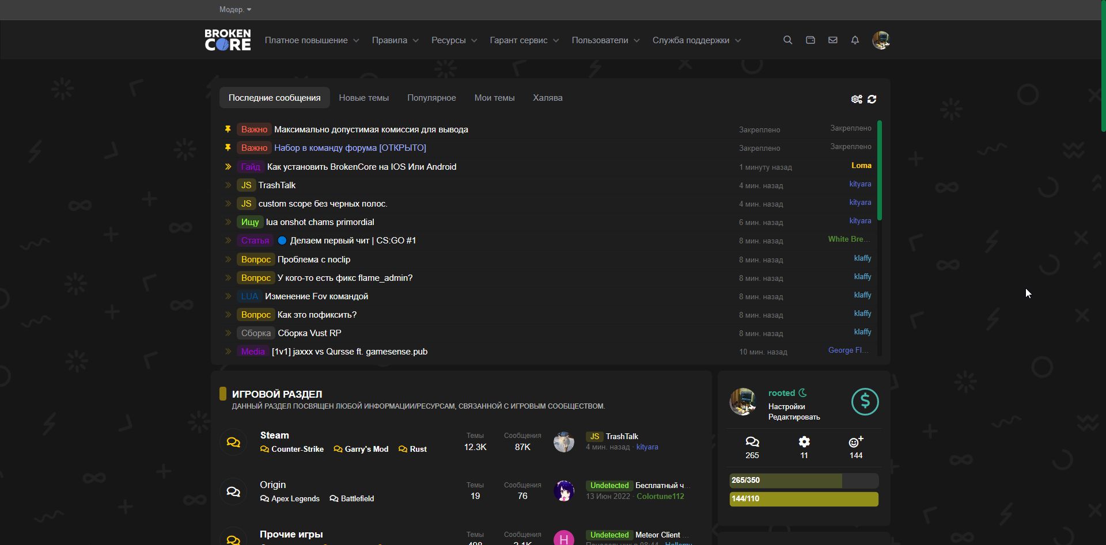Open Делаем первый чит CS:GO thread

[353, 241]
